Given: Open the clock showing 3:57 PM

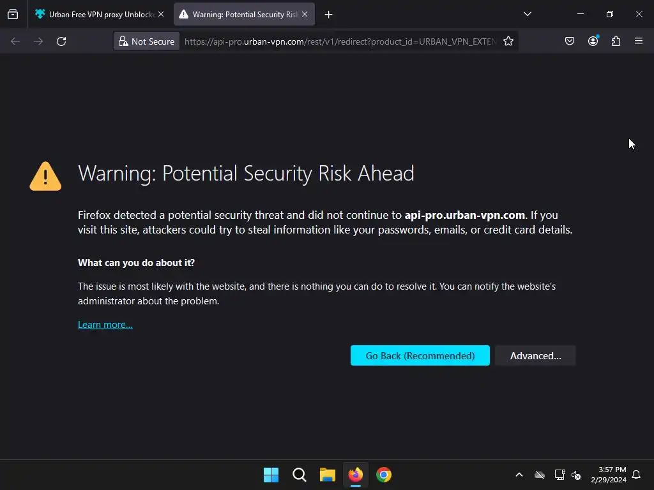Looking at the screenshot, I should coord(609,475).
